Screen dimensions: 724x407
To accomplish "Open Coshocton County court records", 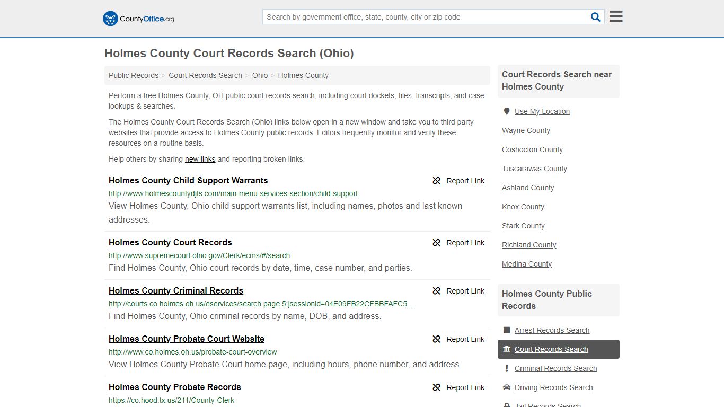I will 532,149.
